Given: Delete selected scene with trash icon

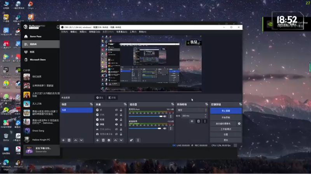Looking at the screenshot, I should point(69,140).
